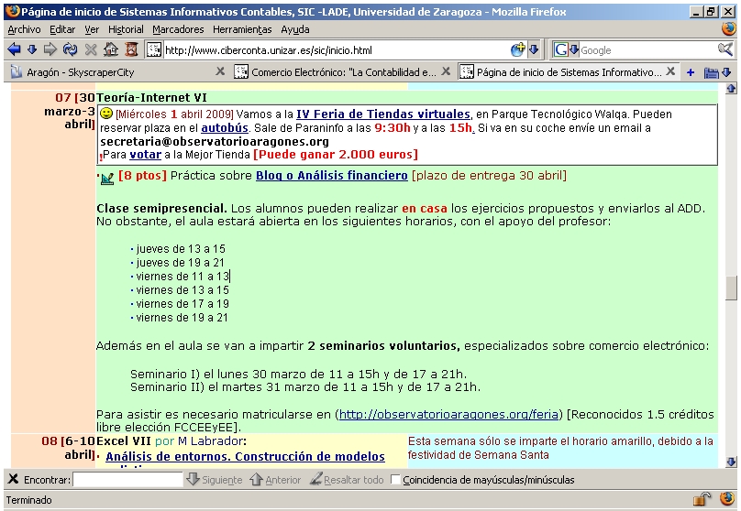Close the Comercio Electrónico tab

(446, 71)
